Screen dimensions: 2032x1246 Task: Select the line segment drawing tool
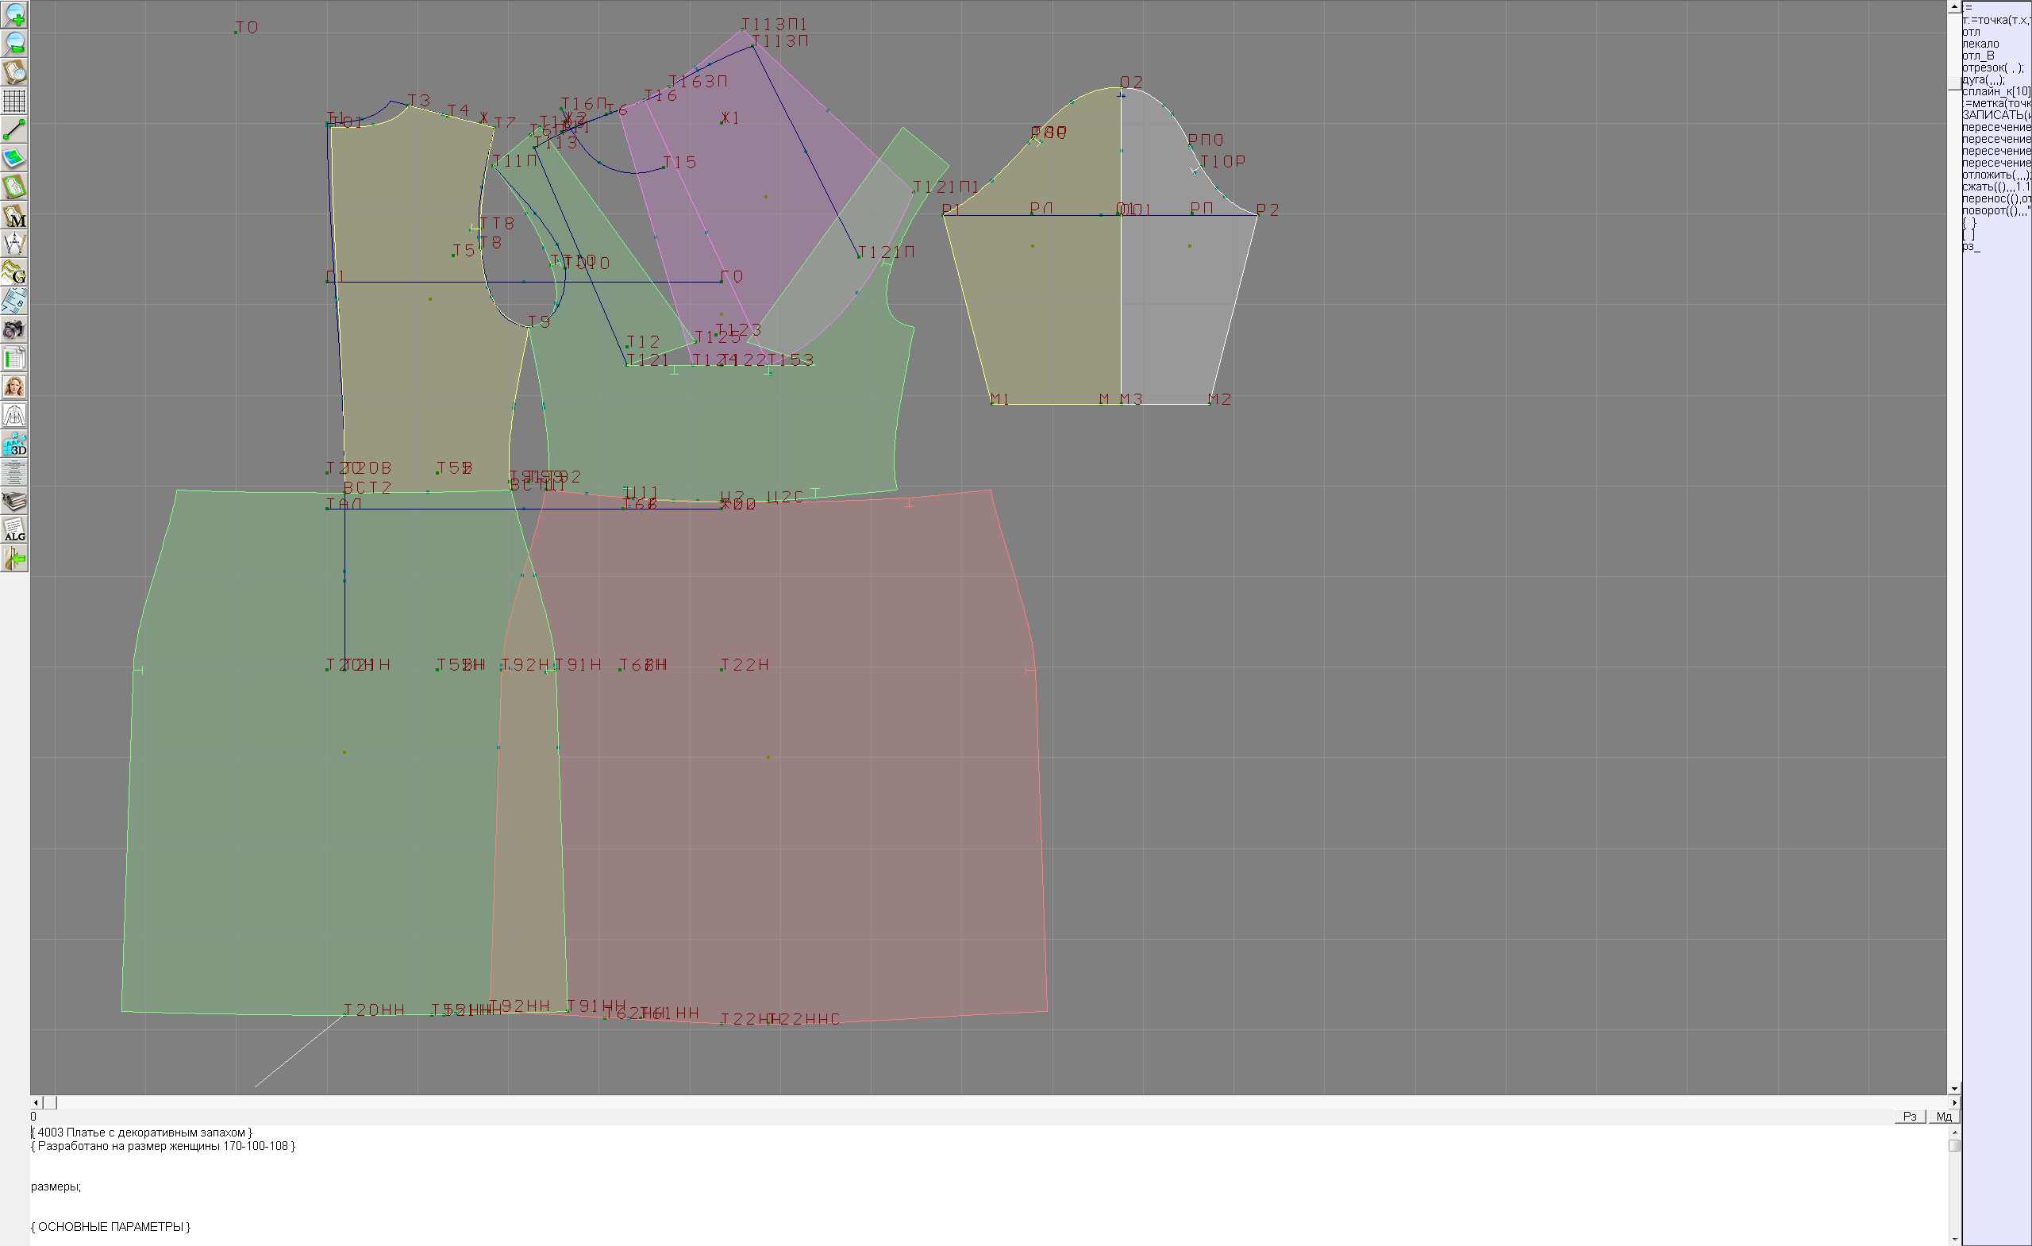click(14, 129)
